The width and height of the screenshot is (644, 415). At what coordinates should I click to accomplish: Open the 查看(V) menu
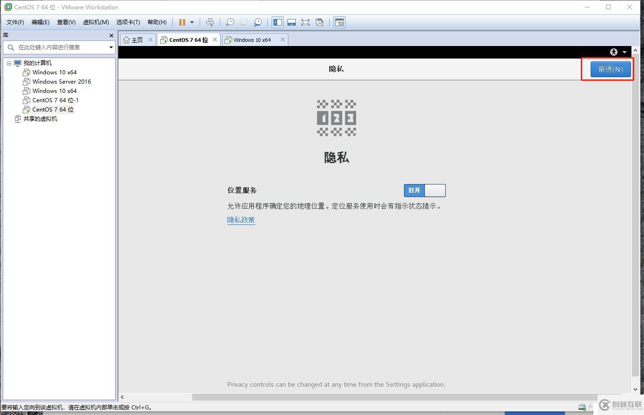(66, 22)
